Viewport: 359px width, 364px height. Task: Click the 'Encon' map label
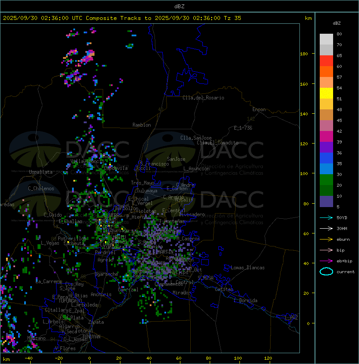(x=259, y=109)
